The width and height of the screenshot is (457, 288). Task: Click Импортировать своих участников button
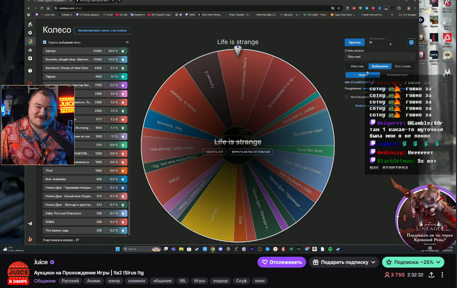pyautogui.click(x=102, y=31)
